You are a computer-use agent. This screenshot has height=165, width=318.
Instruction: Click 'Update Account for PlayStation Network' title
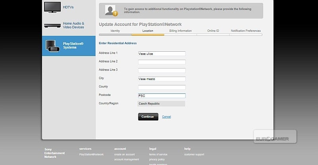point(140,24)
